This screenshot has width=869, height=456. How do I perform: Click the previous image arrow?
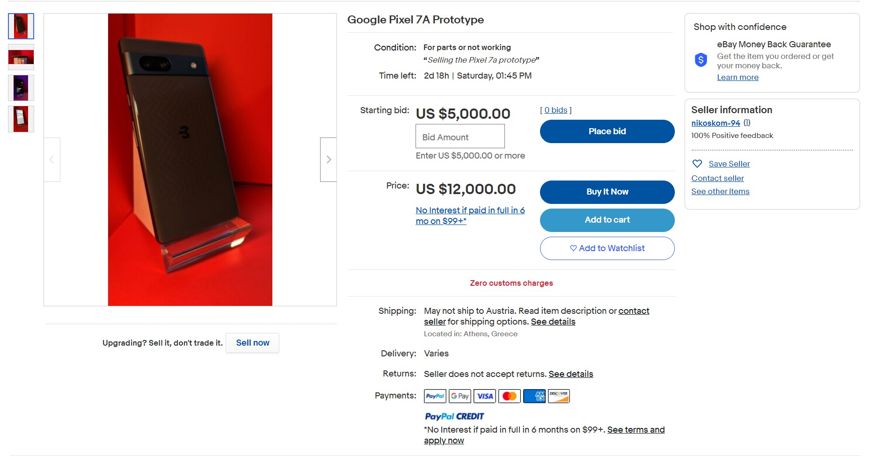point(52,159)
